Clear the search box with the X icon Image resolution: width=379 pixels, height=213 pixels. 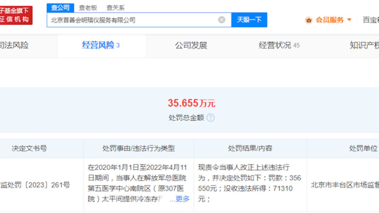pos(222,20)
